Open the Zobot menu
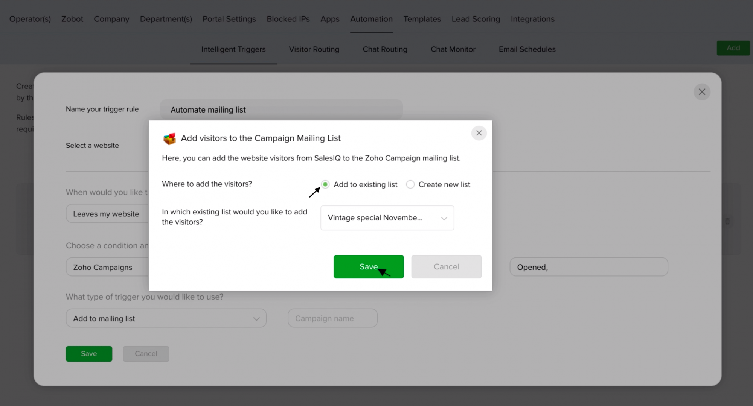 pos(72,19)
